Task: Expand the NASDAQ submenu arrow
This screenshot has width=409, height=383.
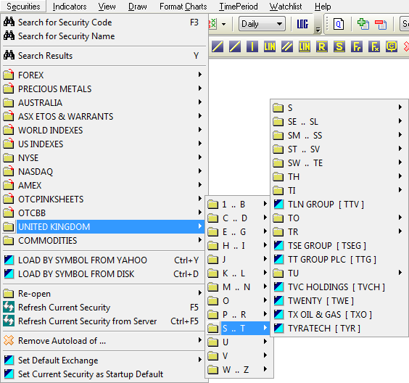Action: point(200,171)
